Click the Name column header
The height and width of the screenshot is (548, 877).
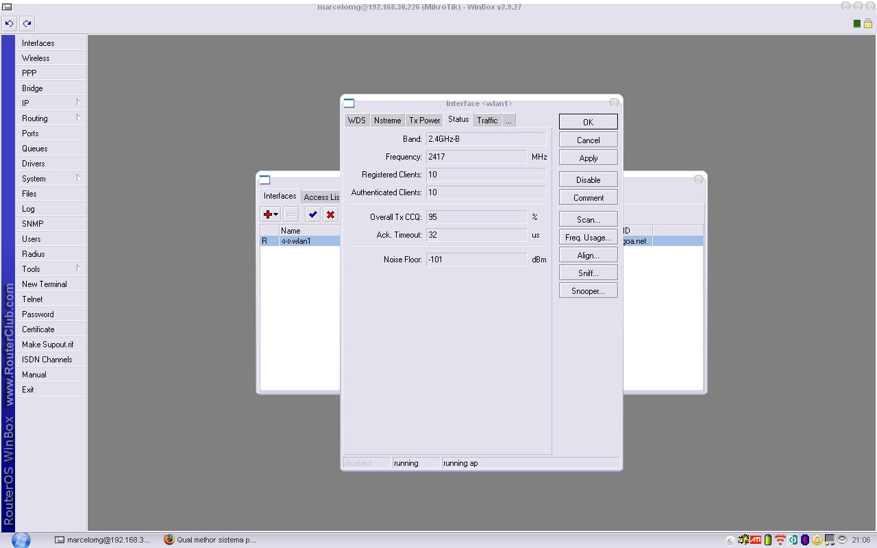310,231
